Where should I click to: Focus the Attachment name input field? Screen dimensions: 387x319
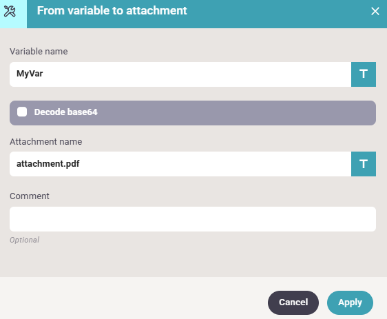180,164
